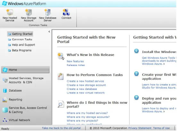Click the step 3 blue circle icon
Viewport: 177px width, 131px height.
(x=136, y=97)
